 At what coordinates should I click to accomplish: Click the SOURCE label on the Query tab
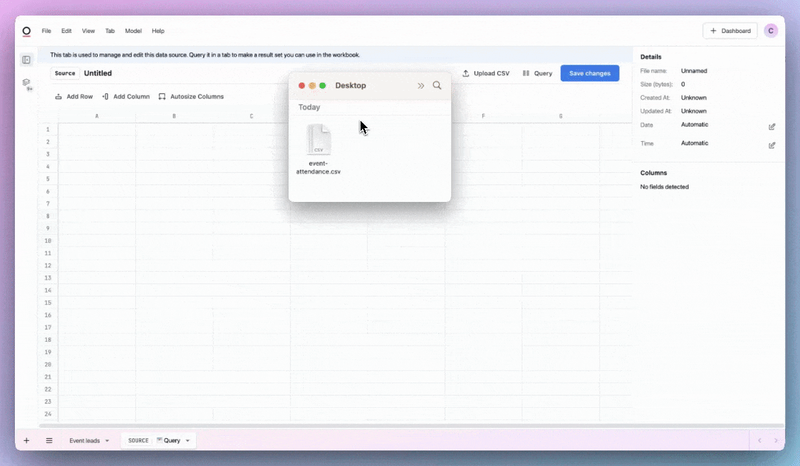tap(138, 440)
